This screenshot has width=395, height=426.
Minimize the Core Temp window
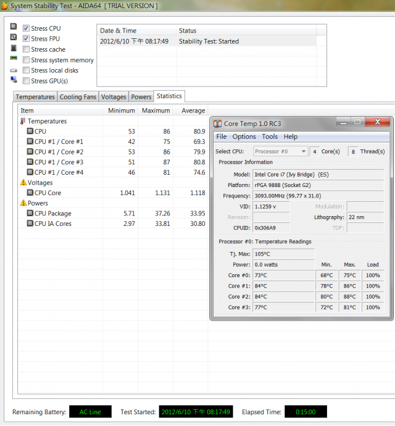pos(343,122)
